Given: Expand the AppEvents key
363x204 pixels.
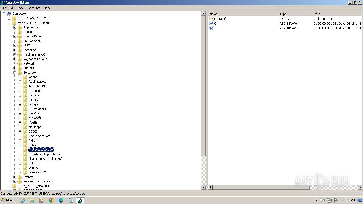Looking at the screenshot, I should (x=15, y=27).
